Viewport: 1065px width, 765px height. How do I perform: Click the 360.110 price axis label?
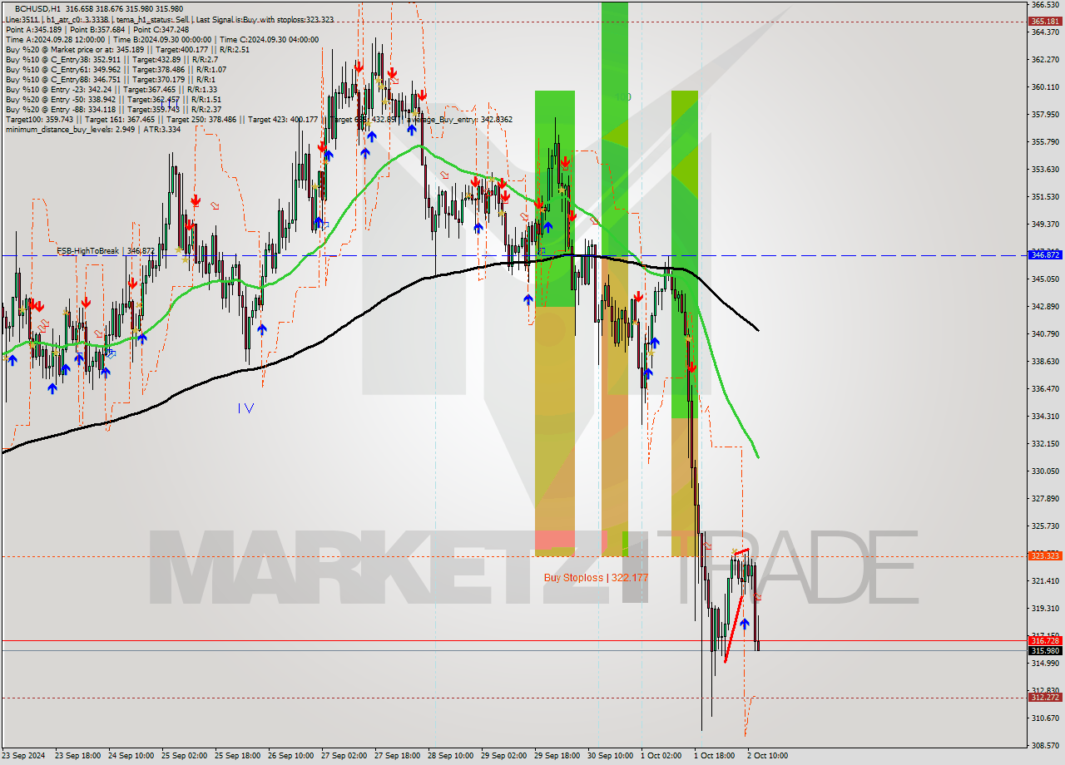coord(1046,86)
